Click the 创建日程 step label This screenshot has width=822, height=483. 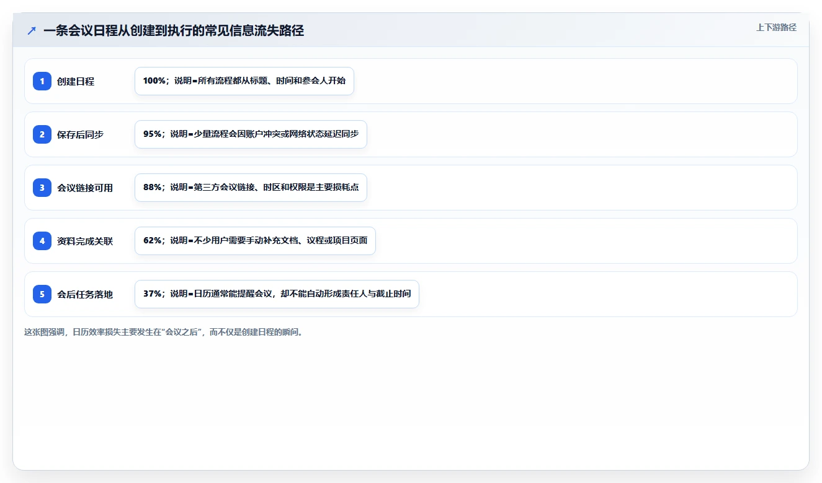point(76,81)
